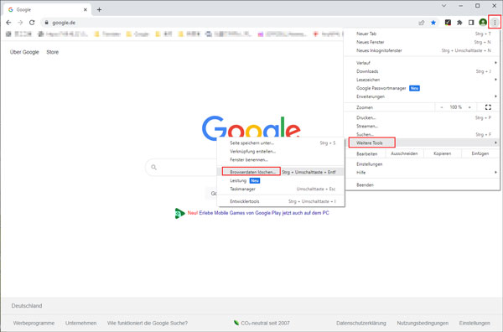Open the Datenschutzerklärung footer link

pyautogui.click(x=361, y=323)
